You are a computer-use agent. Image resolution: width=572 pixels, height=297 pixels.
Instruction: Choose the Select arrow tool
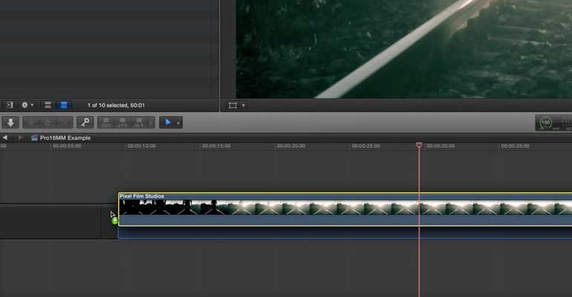tap(168, 123)
